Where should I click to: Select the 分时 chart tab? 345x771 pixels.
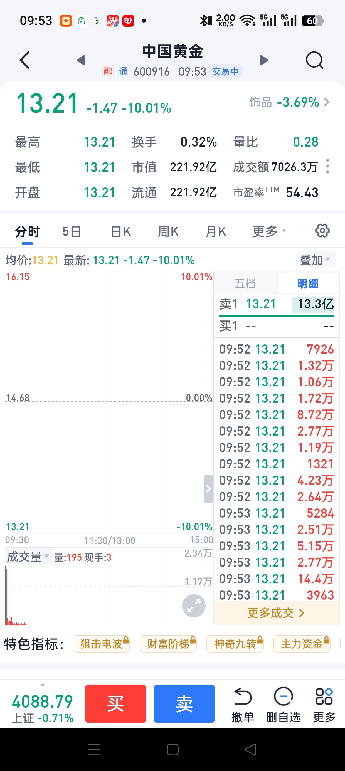click(28, 232)
